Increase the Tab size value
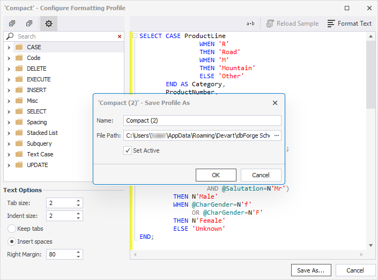The image size is (378, 280). [78, 201]
